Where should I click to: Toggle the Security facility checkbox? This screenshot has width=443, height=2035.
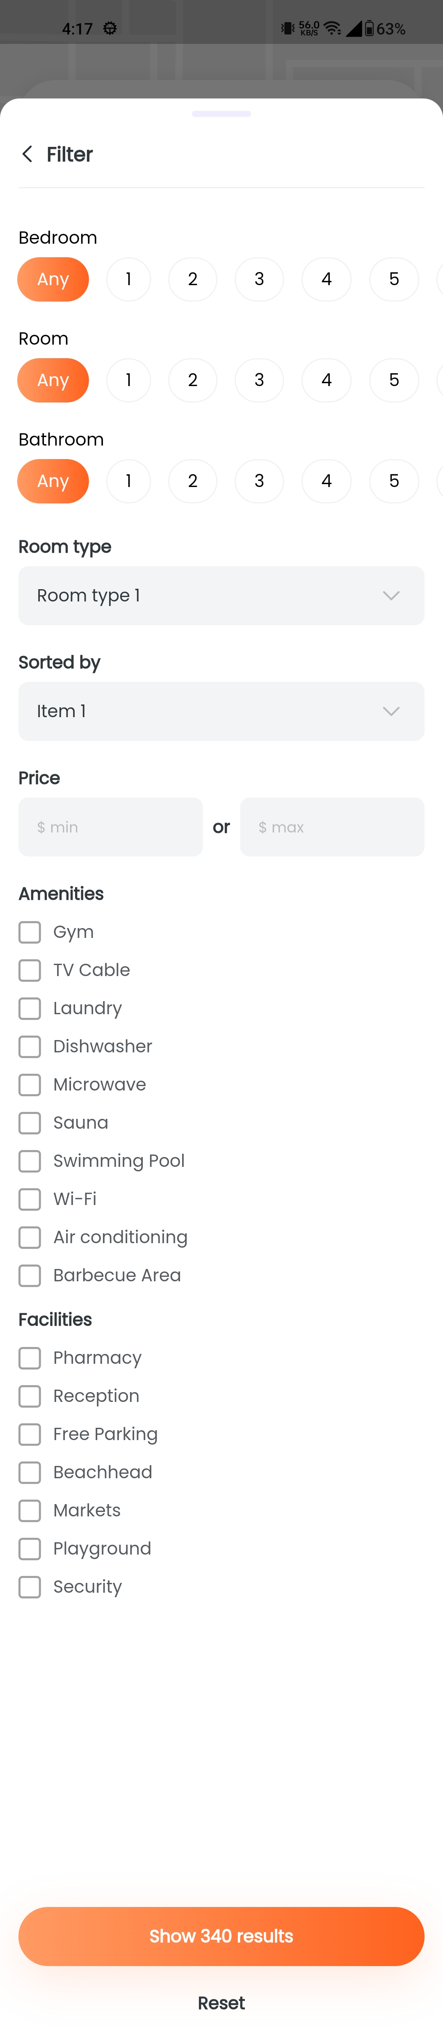pos(30,1586)
